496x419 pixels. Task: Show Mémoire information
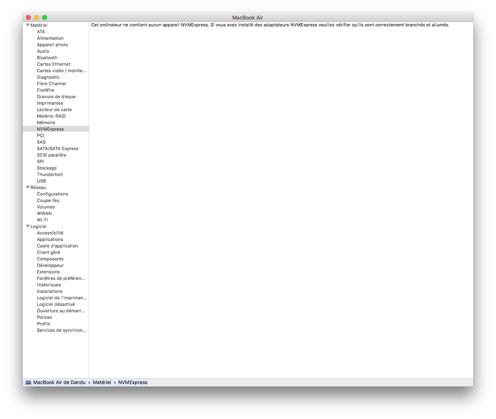[46, 122]
